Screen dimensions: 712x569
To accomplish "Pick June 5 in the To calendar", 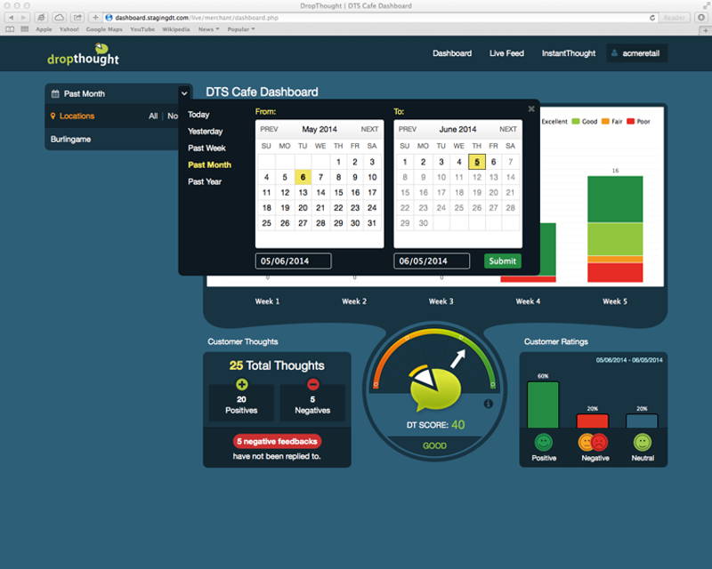I will [x=477, y=162].
